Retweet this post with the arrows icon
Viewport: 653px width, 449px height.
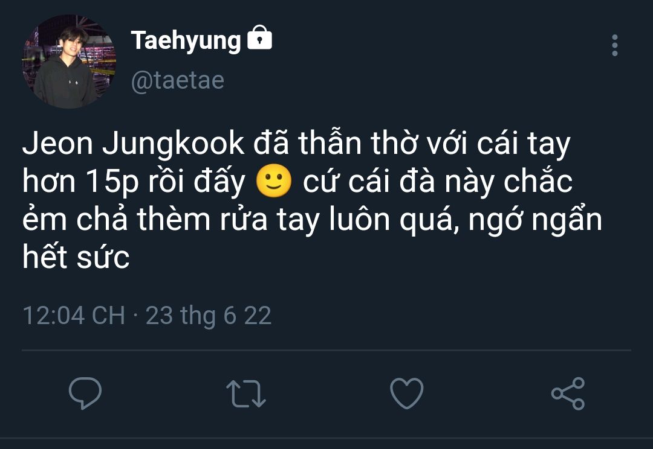pos(245,393)
